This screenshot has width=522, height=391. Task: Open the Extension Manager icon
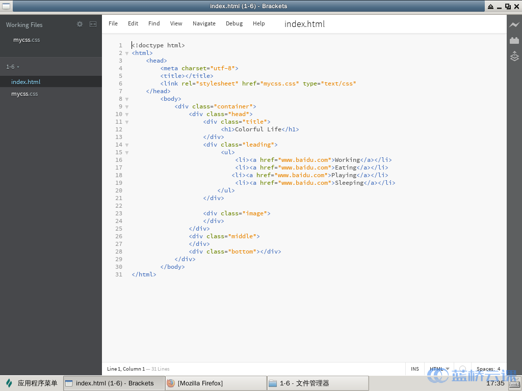[x=514, y=41]
